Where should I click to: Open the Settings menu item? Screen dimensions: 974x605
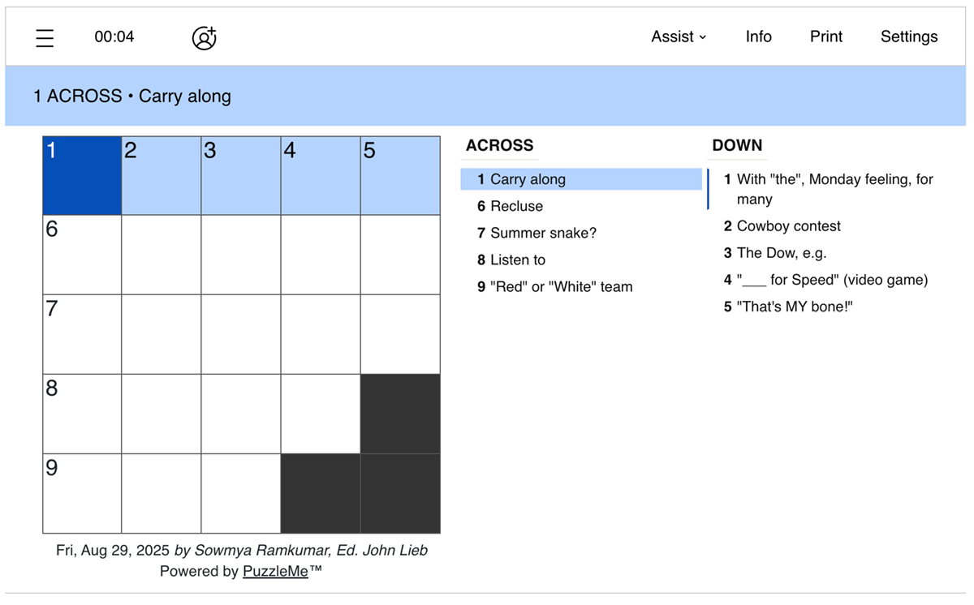[908, 36]
